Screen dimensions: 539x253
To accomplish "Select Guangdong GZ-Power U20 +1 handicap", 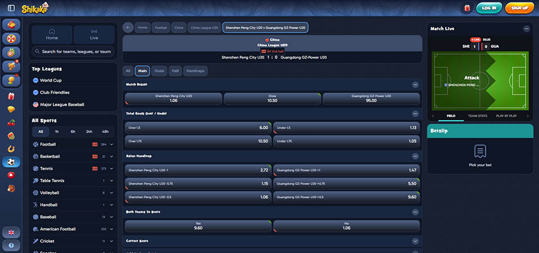I will pyautogui.click(x=346, y=170).
